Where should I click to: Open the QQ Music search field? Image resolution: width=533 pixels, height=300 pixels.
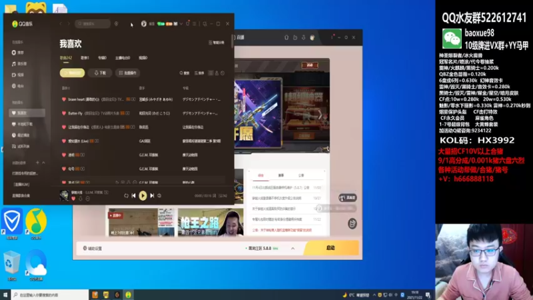[93, 24]
